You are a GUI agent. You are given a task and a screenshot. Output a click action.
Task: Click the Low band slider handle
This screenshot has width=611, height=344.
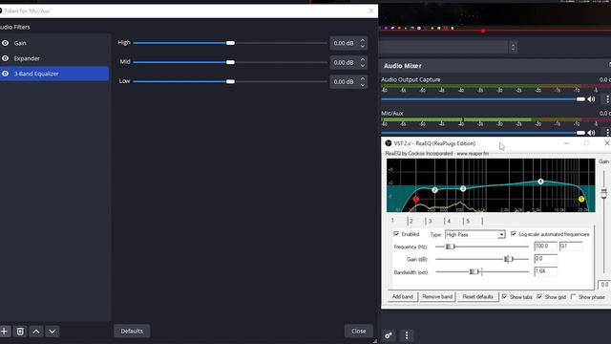point(230,81)
